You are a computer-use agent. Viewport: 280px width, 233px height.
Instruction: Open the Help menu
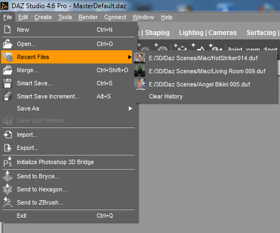pos(166,17)
